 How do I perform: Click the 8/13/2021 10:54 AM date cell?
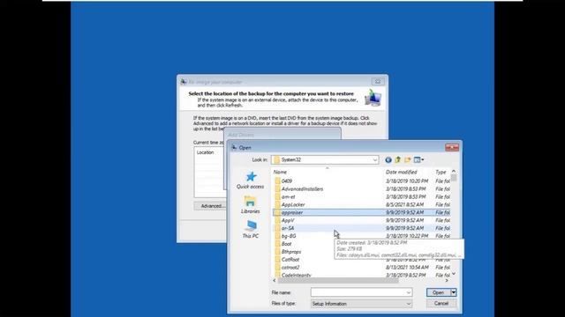click(407, 268)
